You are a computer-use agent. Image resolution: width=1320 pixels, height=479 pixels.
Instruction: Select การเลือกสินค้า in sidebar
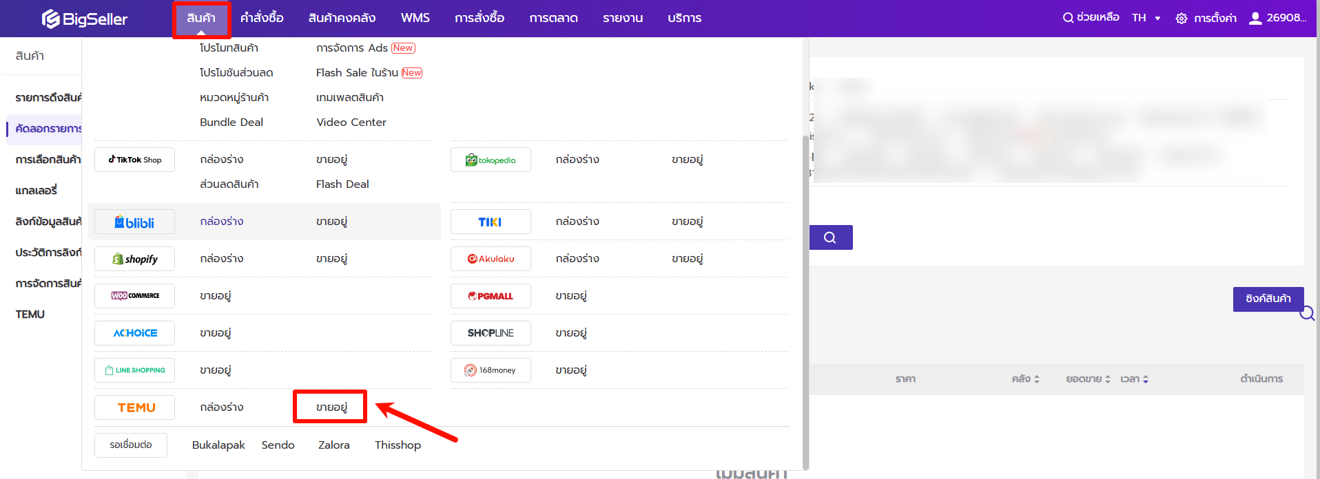click(x=48, y=160)
